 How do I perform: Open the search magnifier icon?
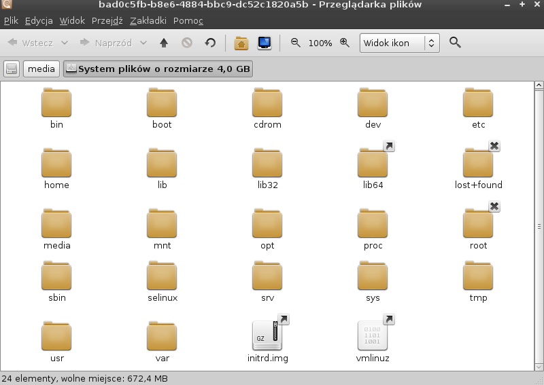pyautogui.click(x=455, y=43)
